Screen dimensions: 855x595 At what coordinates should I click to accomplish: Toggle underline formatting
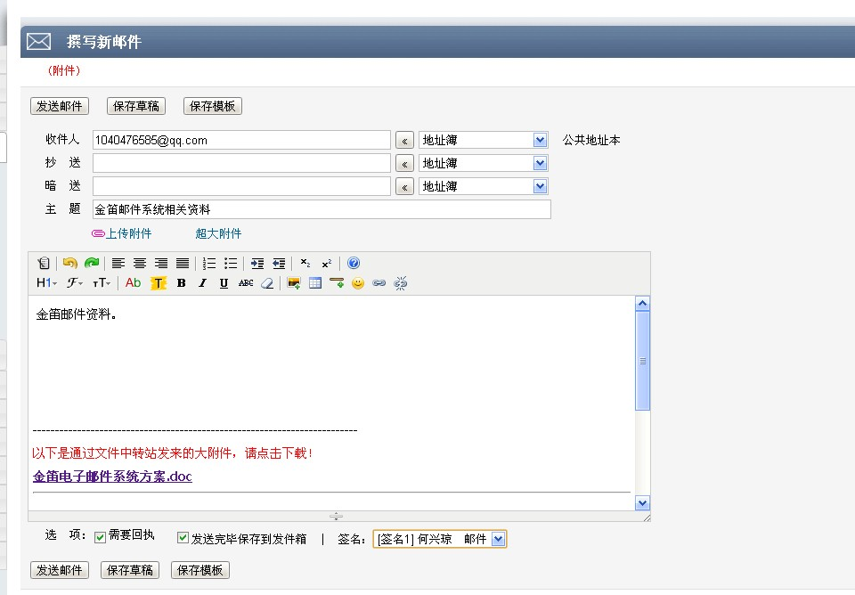point(224,283)
